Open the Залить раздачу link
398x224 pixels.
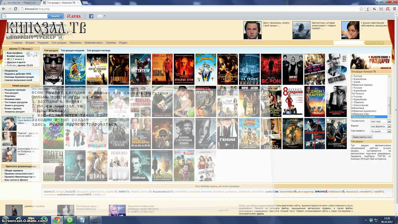coord(14,105)
